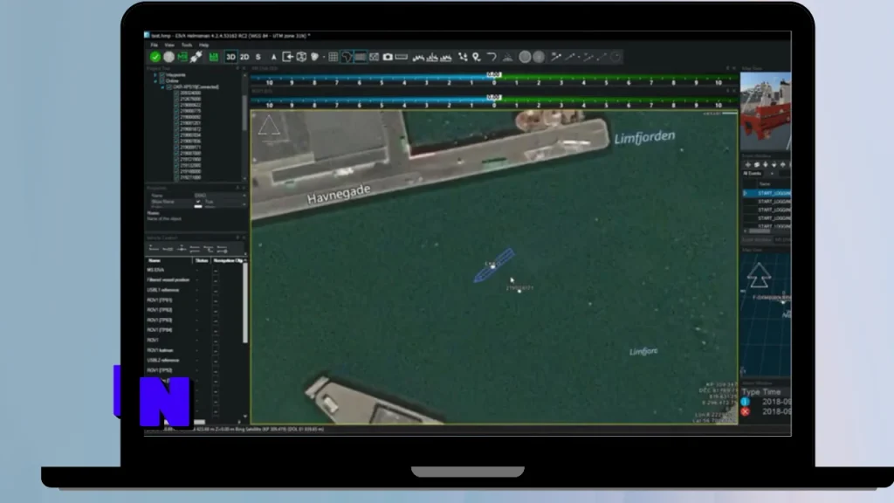Viewport: 894px width, 503px height.
Task: Click the Navigation Clip column header
Action: click(x=228, y=260)
